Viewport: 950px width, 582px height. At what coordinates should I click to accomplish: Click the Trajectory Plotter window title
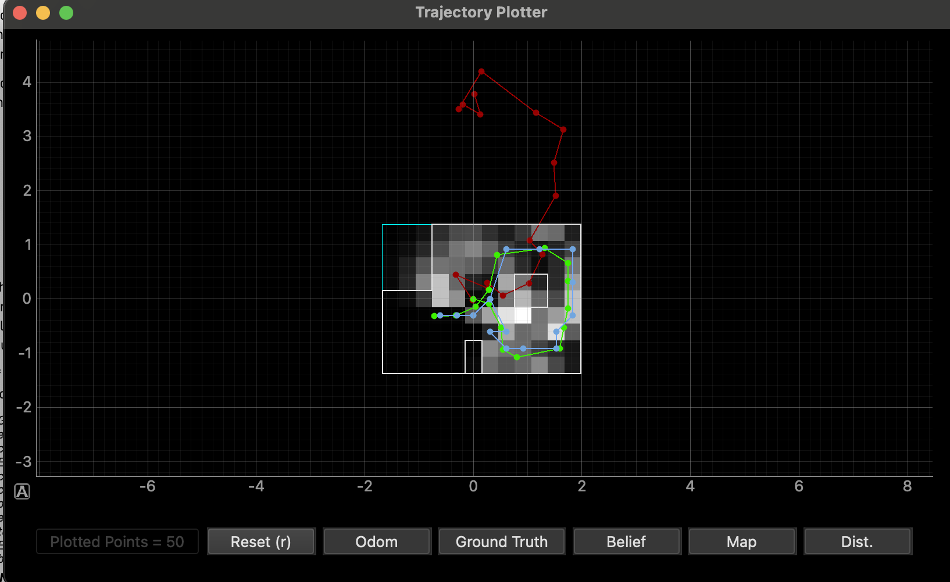coord(481,12)
